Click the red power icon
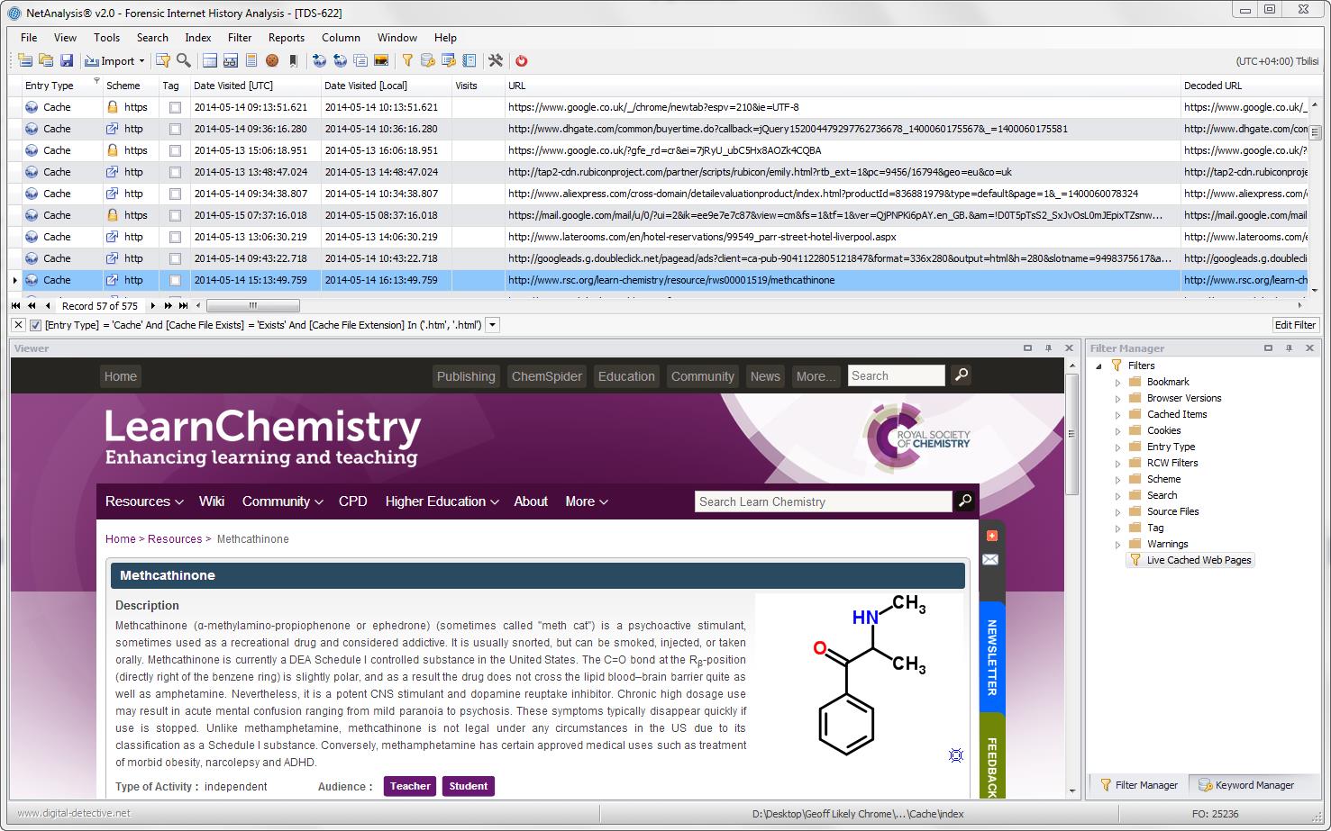Screen dimensions: 1331x831 click(521, 60)
